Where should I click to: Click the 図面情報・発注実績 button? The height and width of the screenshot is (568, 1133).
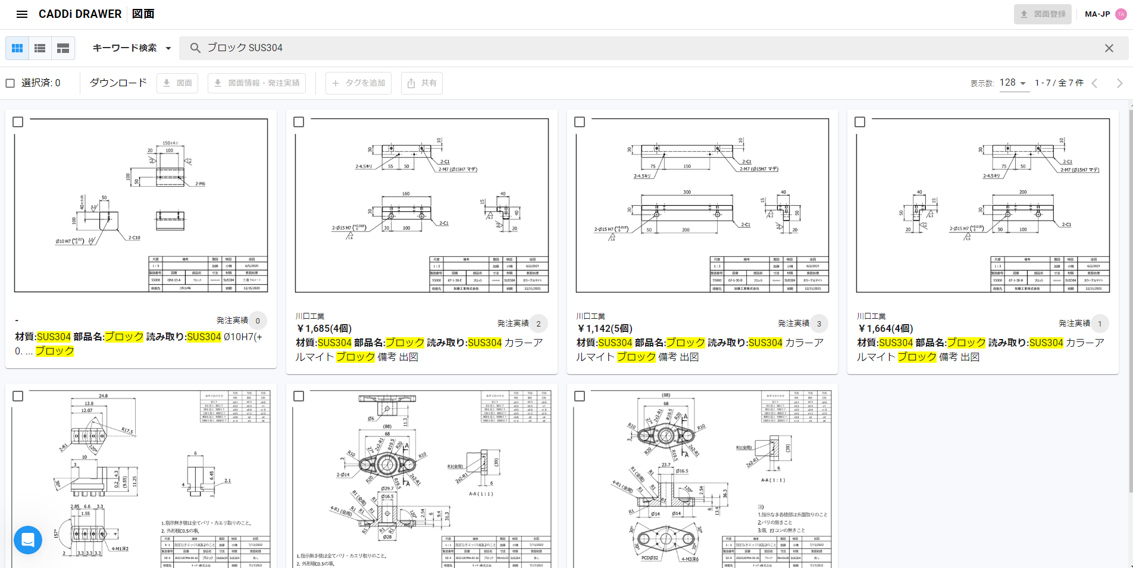click(x=256, y=83)
